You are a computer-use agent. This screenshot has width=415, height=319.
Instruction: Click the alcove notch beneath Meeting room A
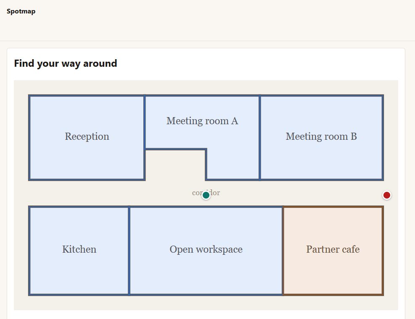[175, 165]
